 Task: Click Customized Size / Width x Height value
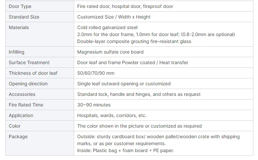(114, 17)
